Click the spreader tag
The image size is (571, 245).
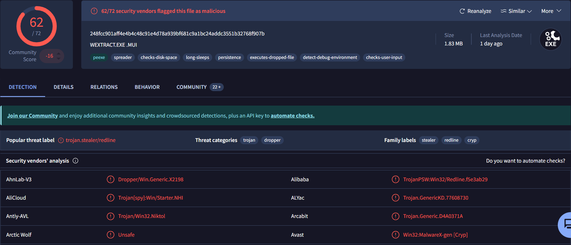coord(123,57)
